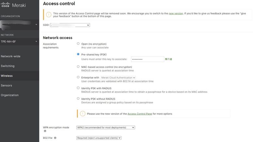The image size is (253, 142).
Task: Click the 802.11w info icon
Action: tap(55, 138)
